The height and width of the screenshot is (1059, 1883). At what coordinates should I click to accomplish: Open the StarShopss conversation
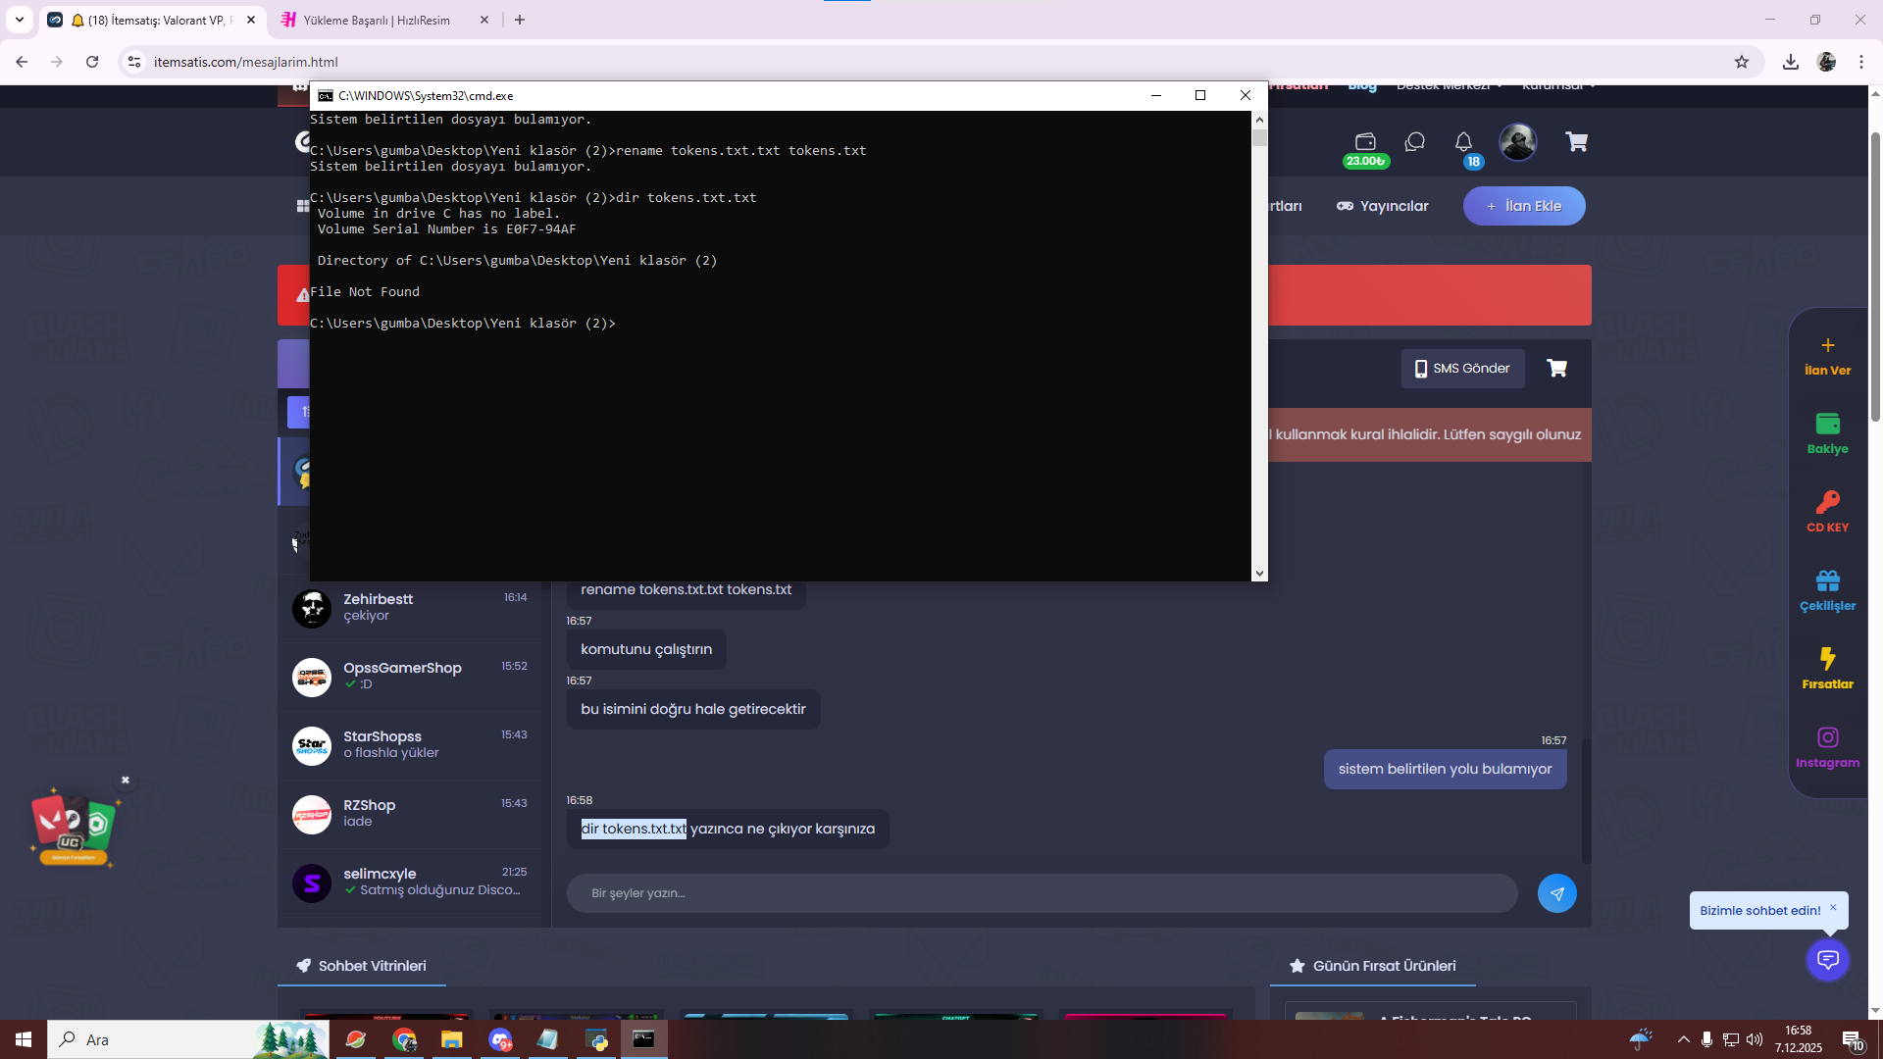point(410,745)
